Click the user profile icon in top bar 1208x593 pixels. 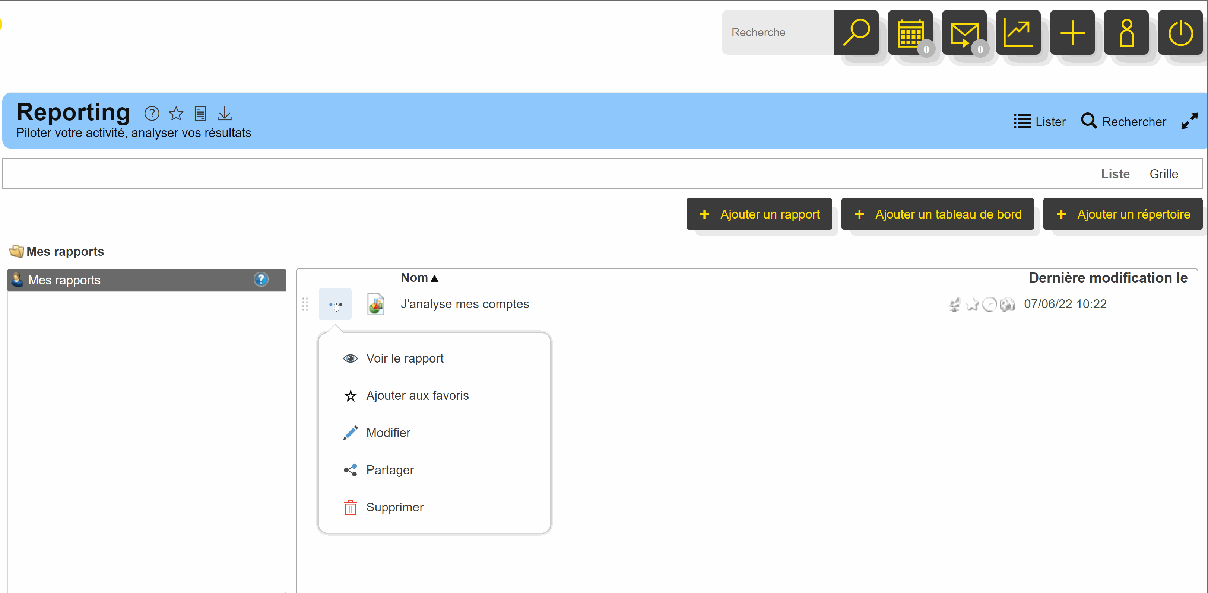coord(1126,32)
